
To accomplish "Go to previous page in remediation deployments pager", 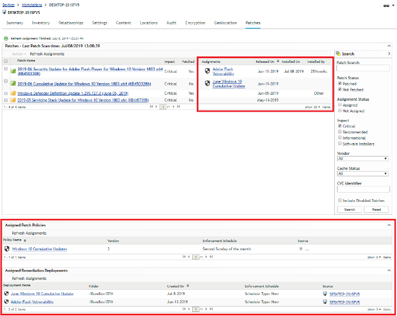I will pyautogui.click(x=189, y=309).
